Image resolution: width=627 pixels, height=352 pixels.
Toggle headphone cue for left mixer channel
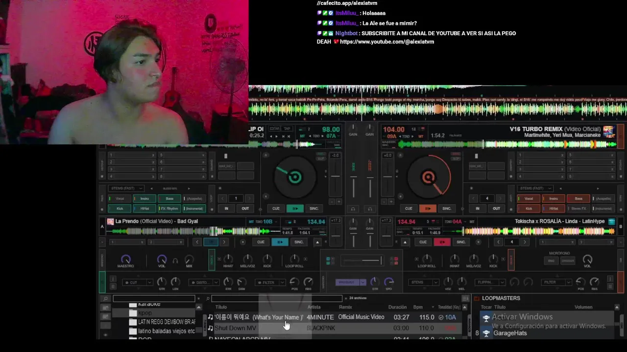click(x=353, y=209)
